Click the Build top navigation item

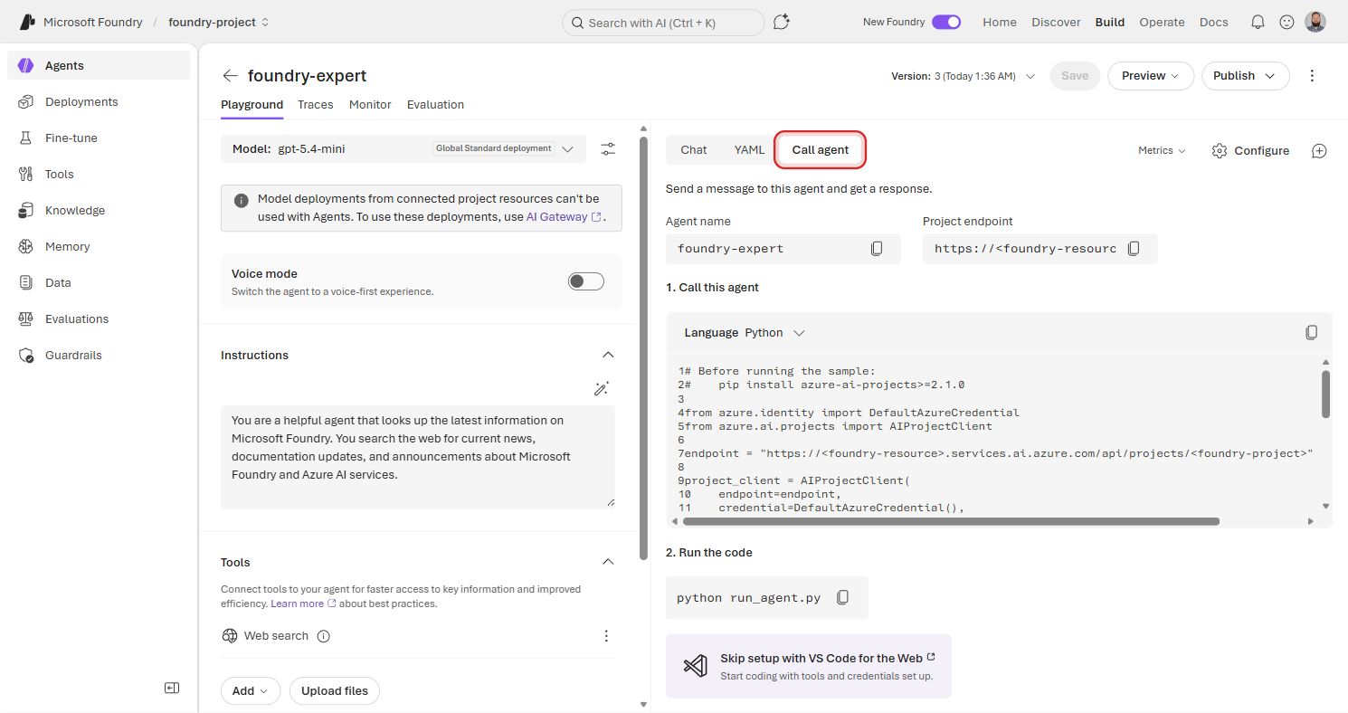pyautogui.click(x=1110, y=22)
